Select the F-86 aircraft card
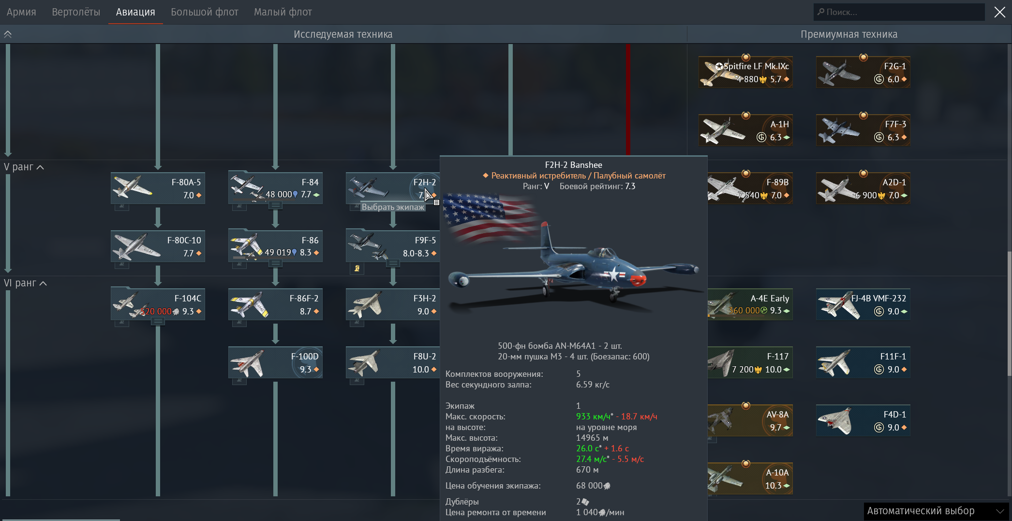 coord(275,246)
